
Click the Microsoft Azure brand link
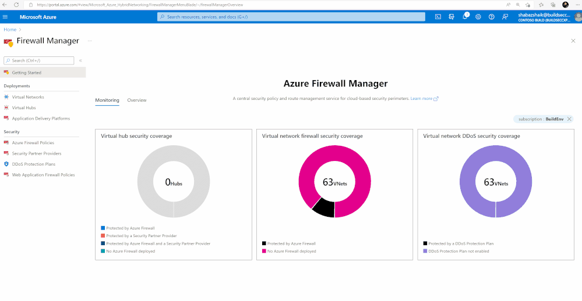click(x=38, y=17)
